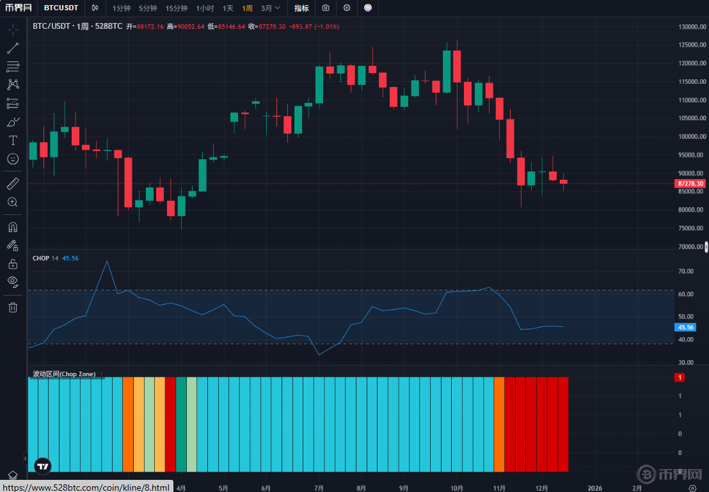Expand the 3月 timeframe dropdown
The image size is (709, 492).
coord(270,8)
